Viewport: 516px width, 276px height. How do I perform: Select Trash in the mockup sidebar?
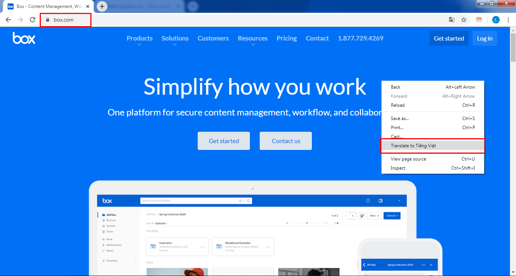click(x=107, y=232)
